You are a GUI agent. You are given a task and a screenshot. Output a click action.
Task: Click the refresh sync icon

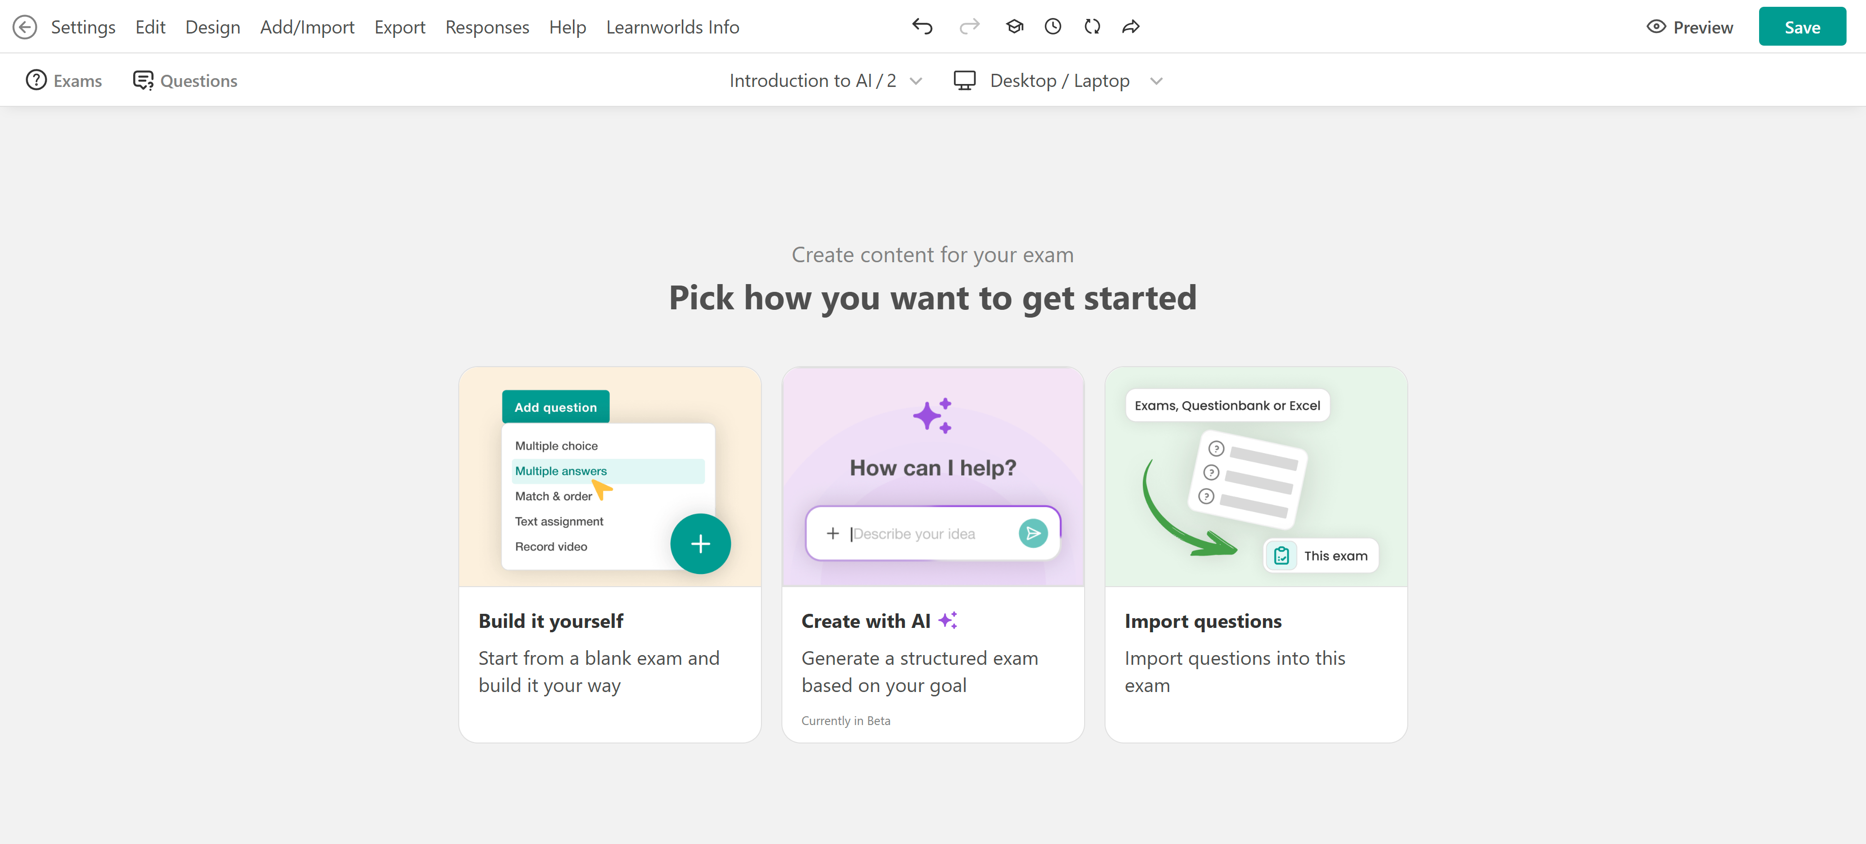coord(1091,27)
